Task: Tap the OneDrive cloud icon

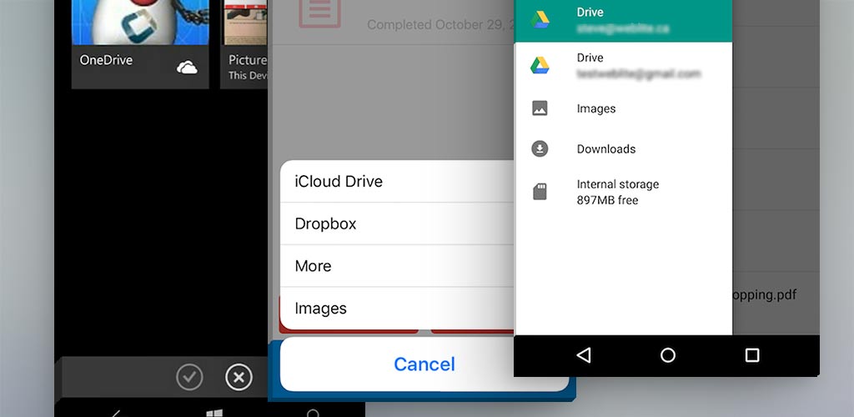Action: point(187,68)
